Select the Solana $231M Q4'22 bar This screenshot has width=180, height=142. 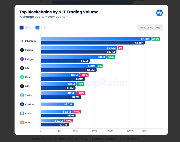pyautogui.click(x=78, y=52)
